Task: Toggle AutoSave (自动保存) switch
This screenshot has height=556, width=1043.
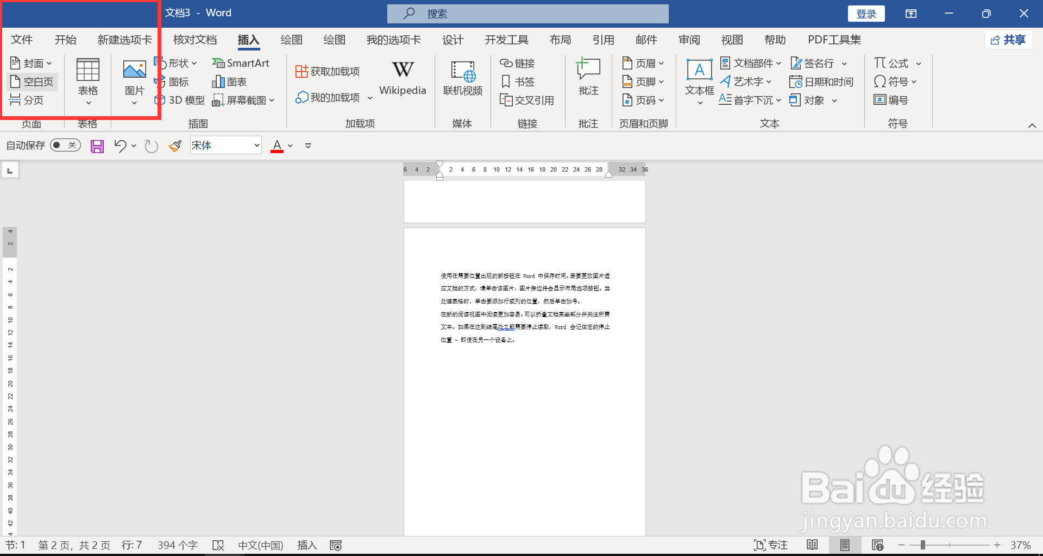Action: point(65,146)
